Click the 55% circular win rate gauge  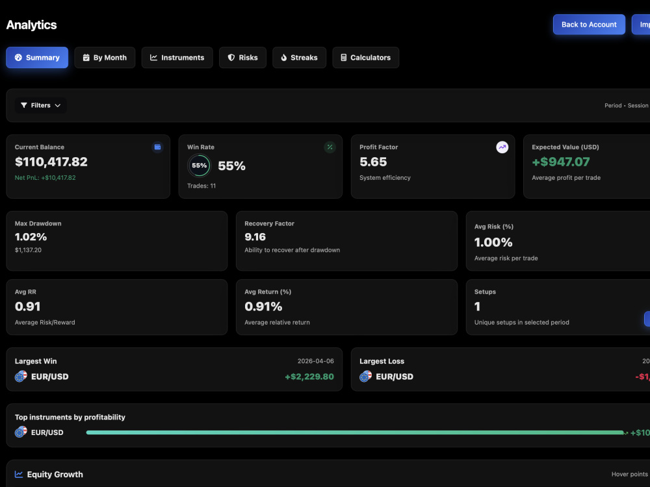200,166
